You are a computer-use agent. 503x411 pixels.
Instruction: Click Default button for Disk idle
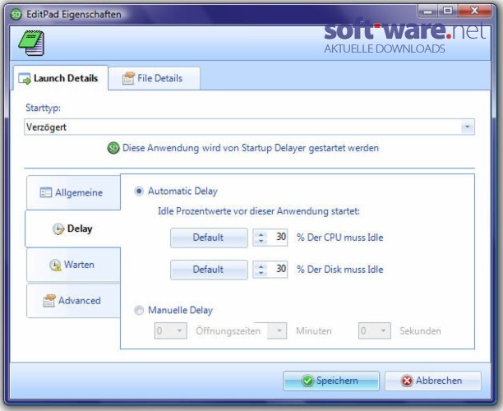209,270
